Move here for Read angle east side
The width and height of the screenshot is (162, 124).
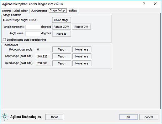tap(82, 63)
